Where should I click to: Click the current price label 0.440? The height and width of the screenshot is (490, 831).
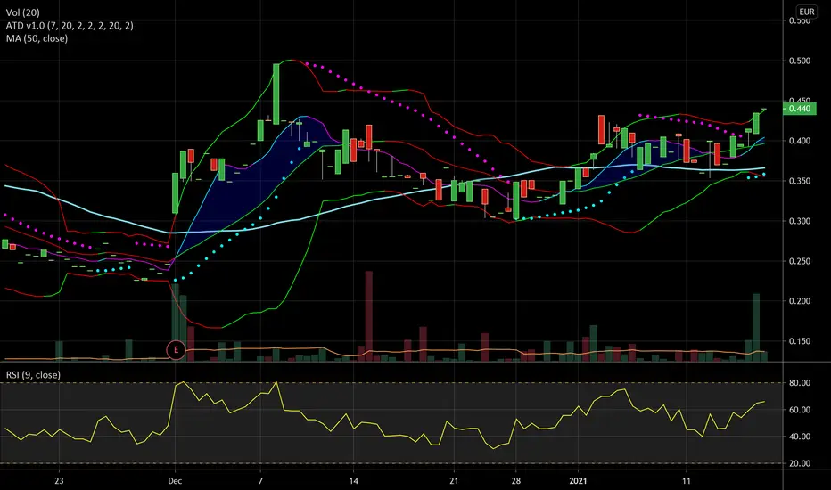click(x=800, y=109)
